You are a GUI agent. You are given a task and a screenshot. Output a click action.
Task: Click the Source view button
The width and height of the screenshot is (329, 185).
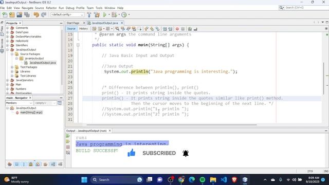(71, 29)
